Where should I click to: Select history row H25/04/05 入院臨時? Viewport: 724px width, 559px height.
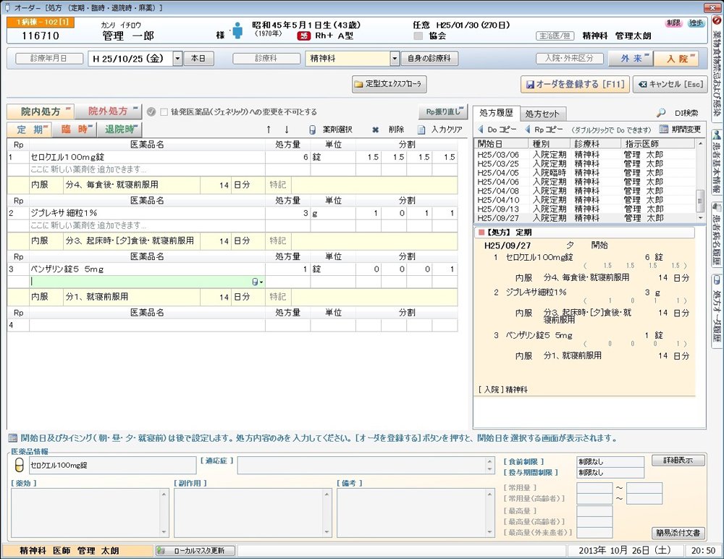584,173
